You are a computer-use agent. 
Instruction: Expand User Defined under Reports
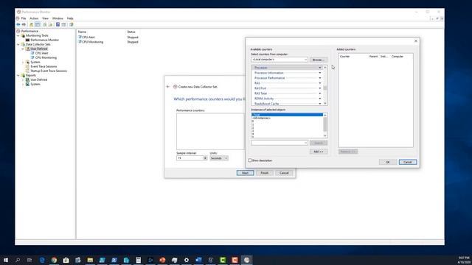click(23, 79)
